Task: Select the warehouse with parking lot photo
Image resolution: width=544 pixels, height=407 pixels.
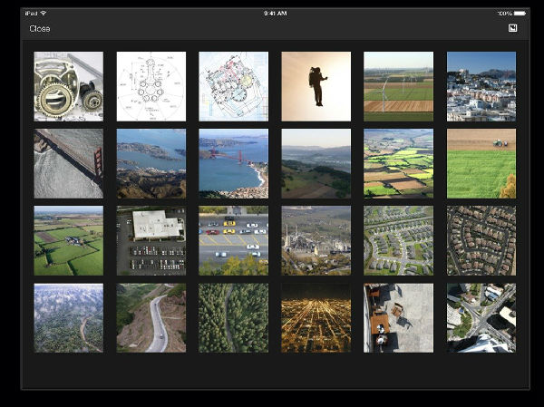Action: coord(151,240)
